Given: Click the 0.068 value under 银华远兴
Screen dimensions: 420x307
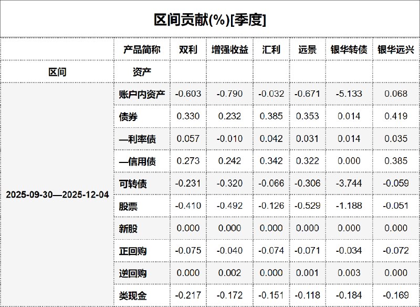Looking at the screenshot, I should (396, 94).
